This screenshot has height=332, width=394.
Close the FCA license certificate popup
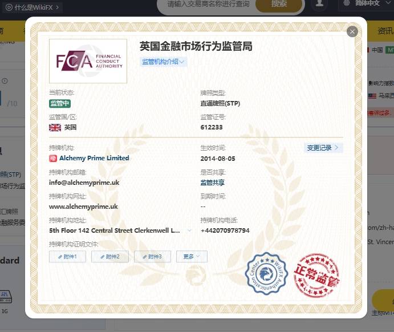coord(352,32)
